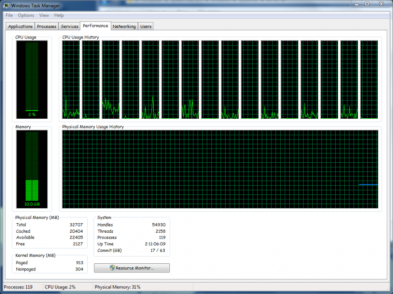Click the Task Manager icon in title bar
The width and height of the screenshot is (393, 294).
point(6,6)
